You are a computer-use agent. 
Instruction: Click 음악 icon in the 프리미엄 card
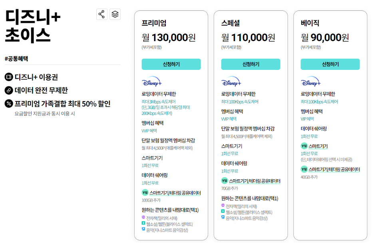(x=143, y=229)
